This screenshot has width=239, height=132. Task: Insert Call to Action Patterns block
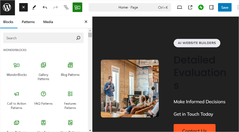point(17,100)
